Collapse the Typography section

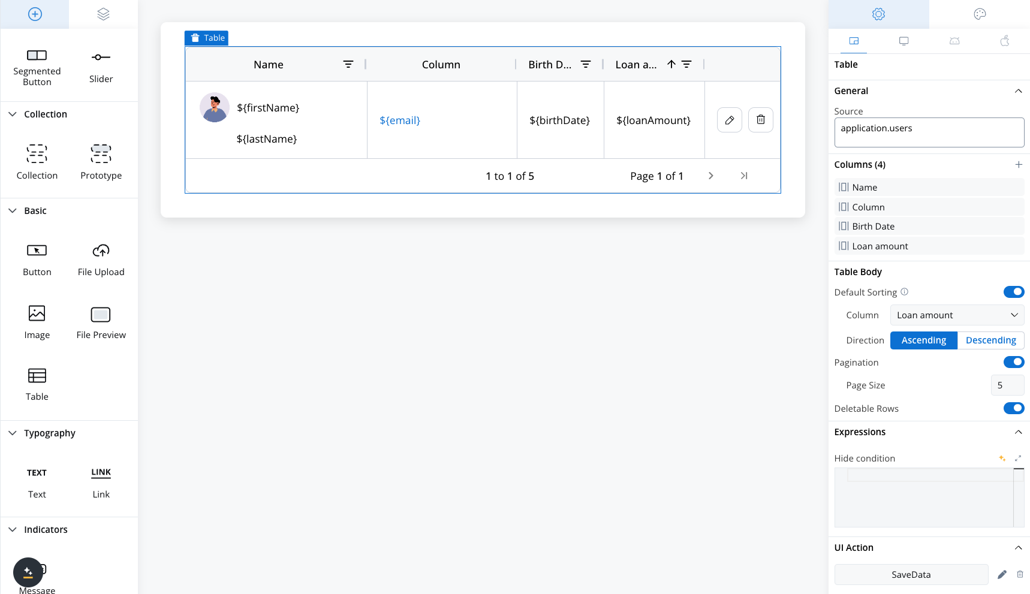pyautogui.click(x=13, y=433)
